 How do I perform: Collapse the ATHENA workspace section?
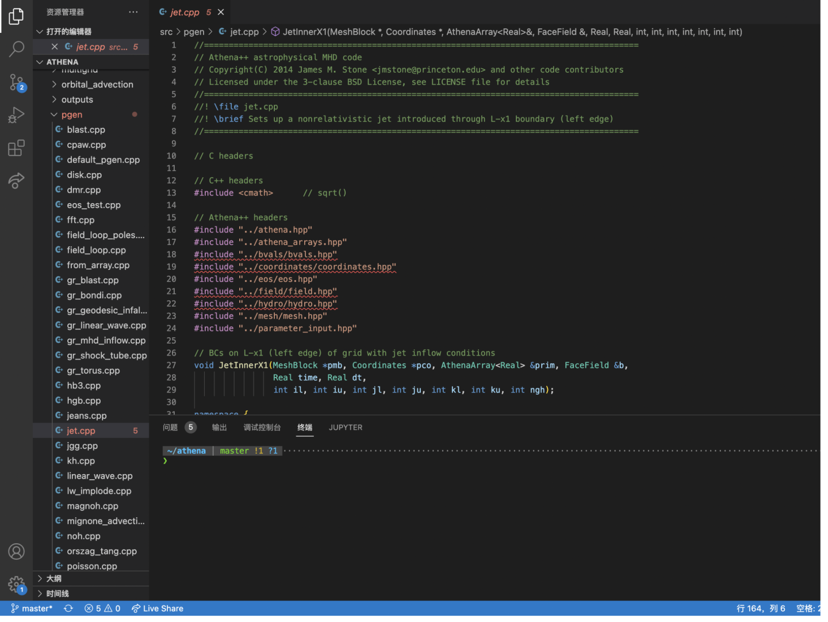point(62,62)
